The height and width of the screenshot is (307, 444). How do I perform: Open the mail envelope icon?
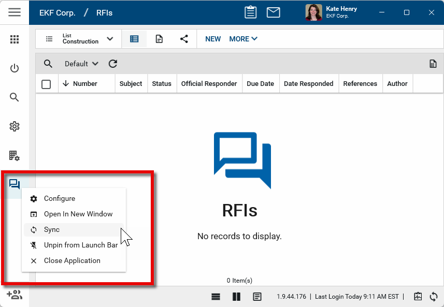point(273,12)
